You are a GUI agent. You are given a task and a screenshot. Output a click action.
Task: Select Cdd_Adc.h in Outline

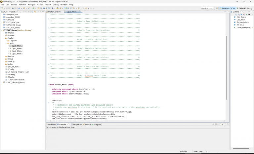(x=241, y=17)
